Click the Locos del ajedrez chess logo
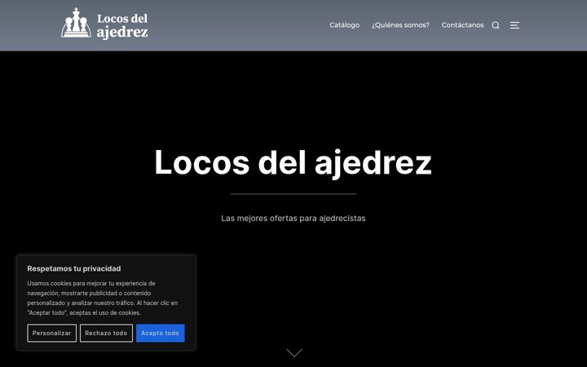 tap(104, 24)
